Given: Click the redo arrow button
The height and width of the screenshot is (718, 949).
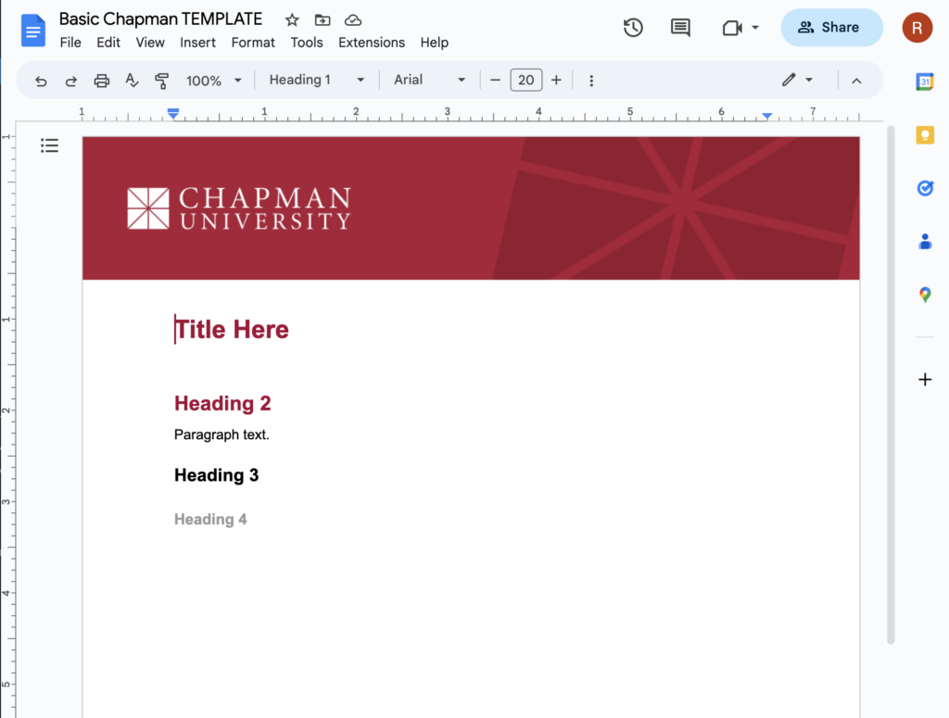Looking at the screenshot, I should (x=71, y=80).
